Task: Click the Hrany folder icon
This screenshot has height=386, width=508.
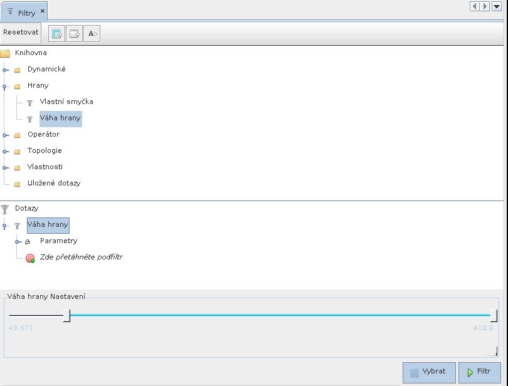Action: click(17, 86)
